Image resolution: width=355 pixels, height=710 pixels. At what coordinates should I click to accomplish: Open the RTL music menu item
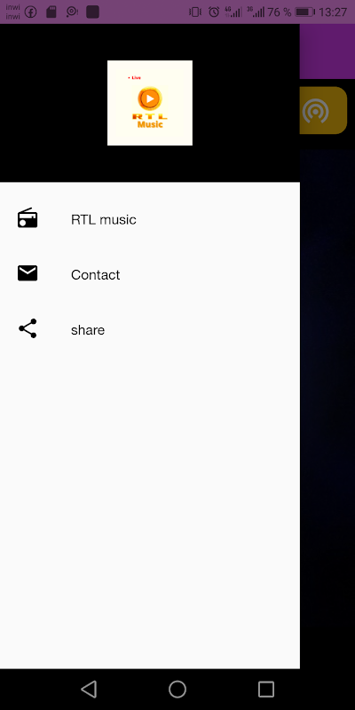pos(150,219)
